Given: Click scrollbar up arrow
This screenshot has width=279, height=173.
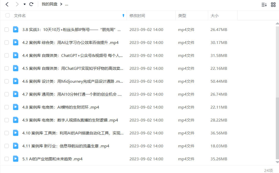Looking at the screenshot, I should (277, 23).
